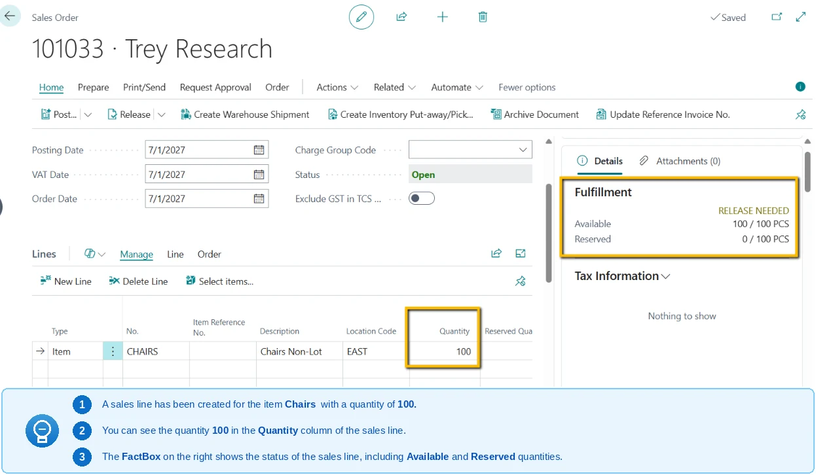Click the Release action
This screenshot has height=475, width=816.
click(x=129, y=114)
